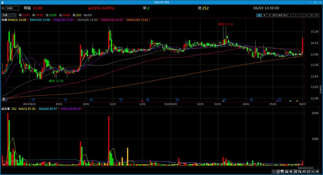Viewport: 323px width, 175px height.
Task: Click the volume MA(66) 85.97 label
Action: point(49,109)
